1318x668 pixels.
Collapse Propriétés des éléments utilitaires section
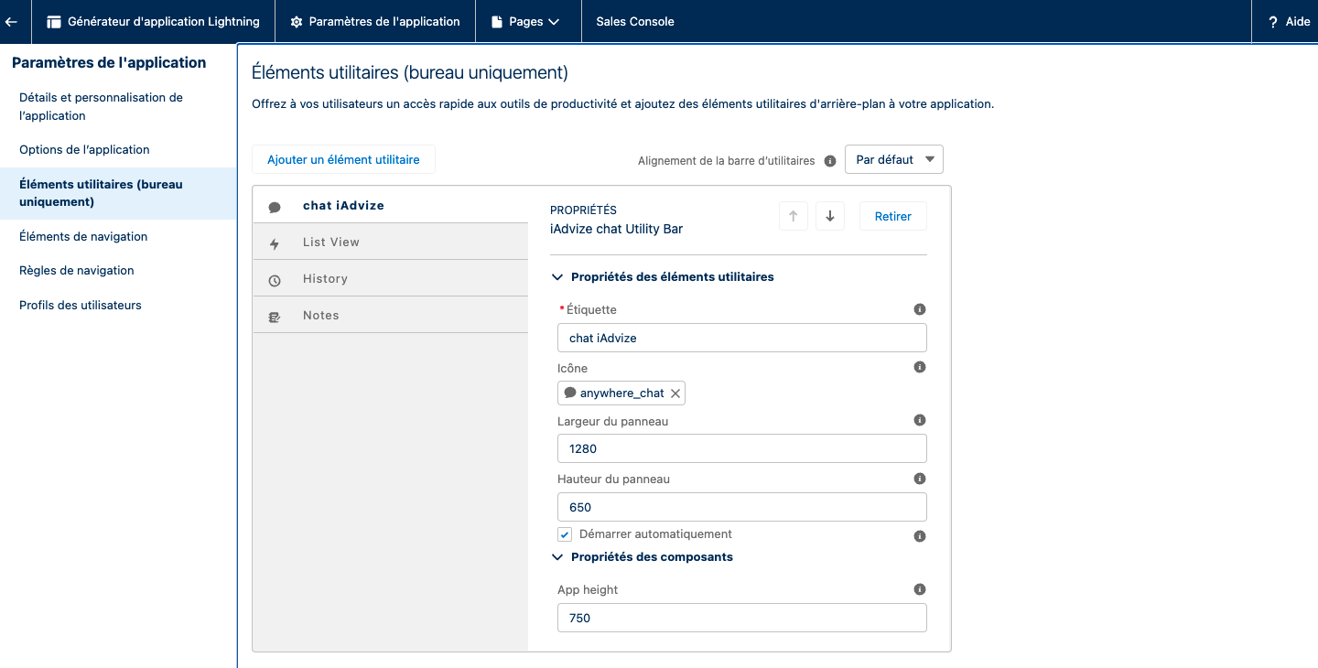pyautogui.click(x=557, y=277)
